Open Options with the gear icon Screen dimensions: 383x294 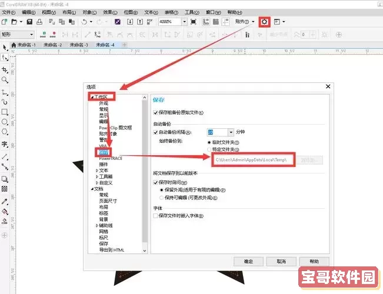[x=264, y=22]
